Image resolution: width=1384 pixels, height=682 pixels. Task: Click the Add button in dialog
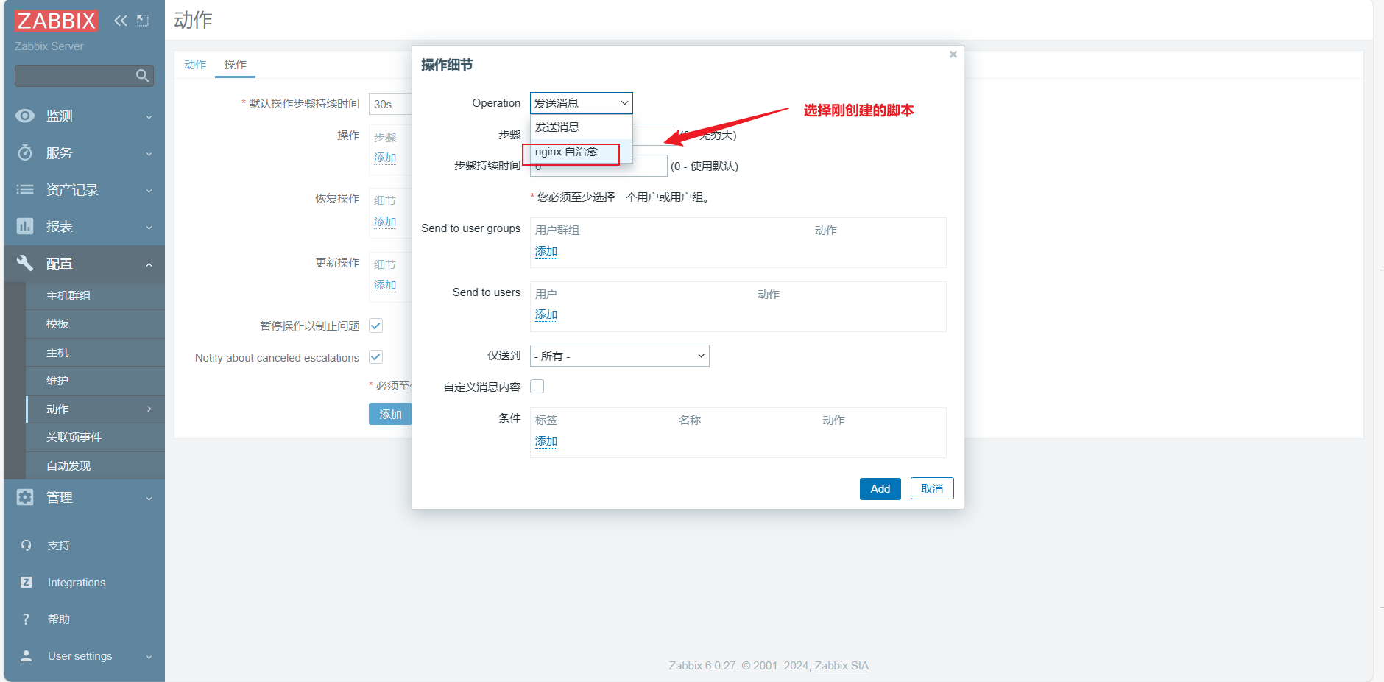[880, 489]
